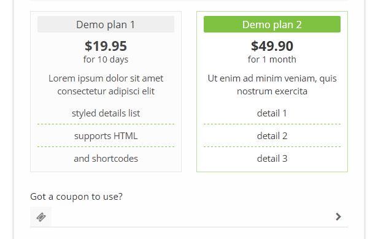Click 'Got a coupon to use?' label
This screenshot has height=239, width=378.
pyautogui.click(x=76, y=197)
